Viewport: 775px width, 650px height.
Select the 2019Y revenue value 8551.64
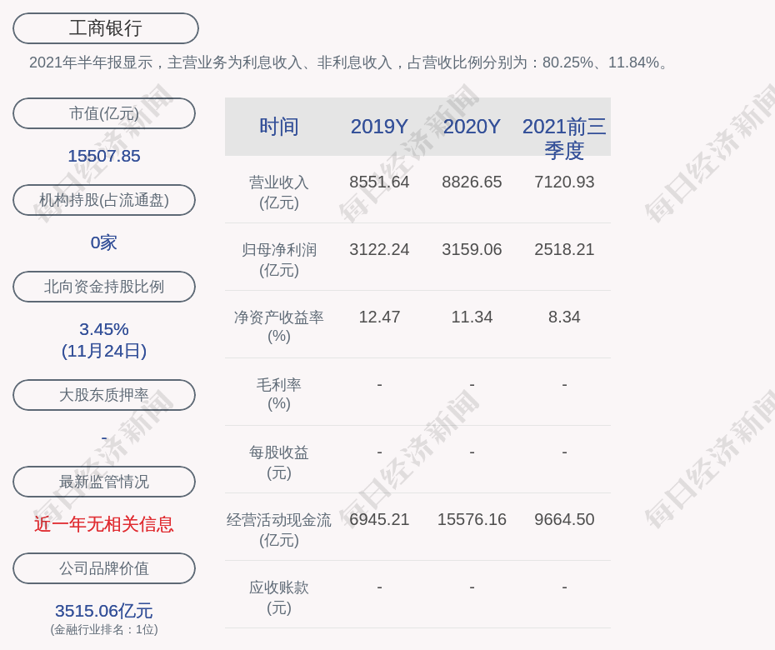(379, 182)
